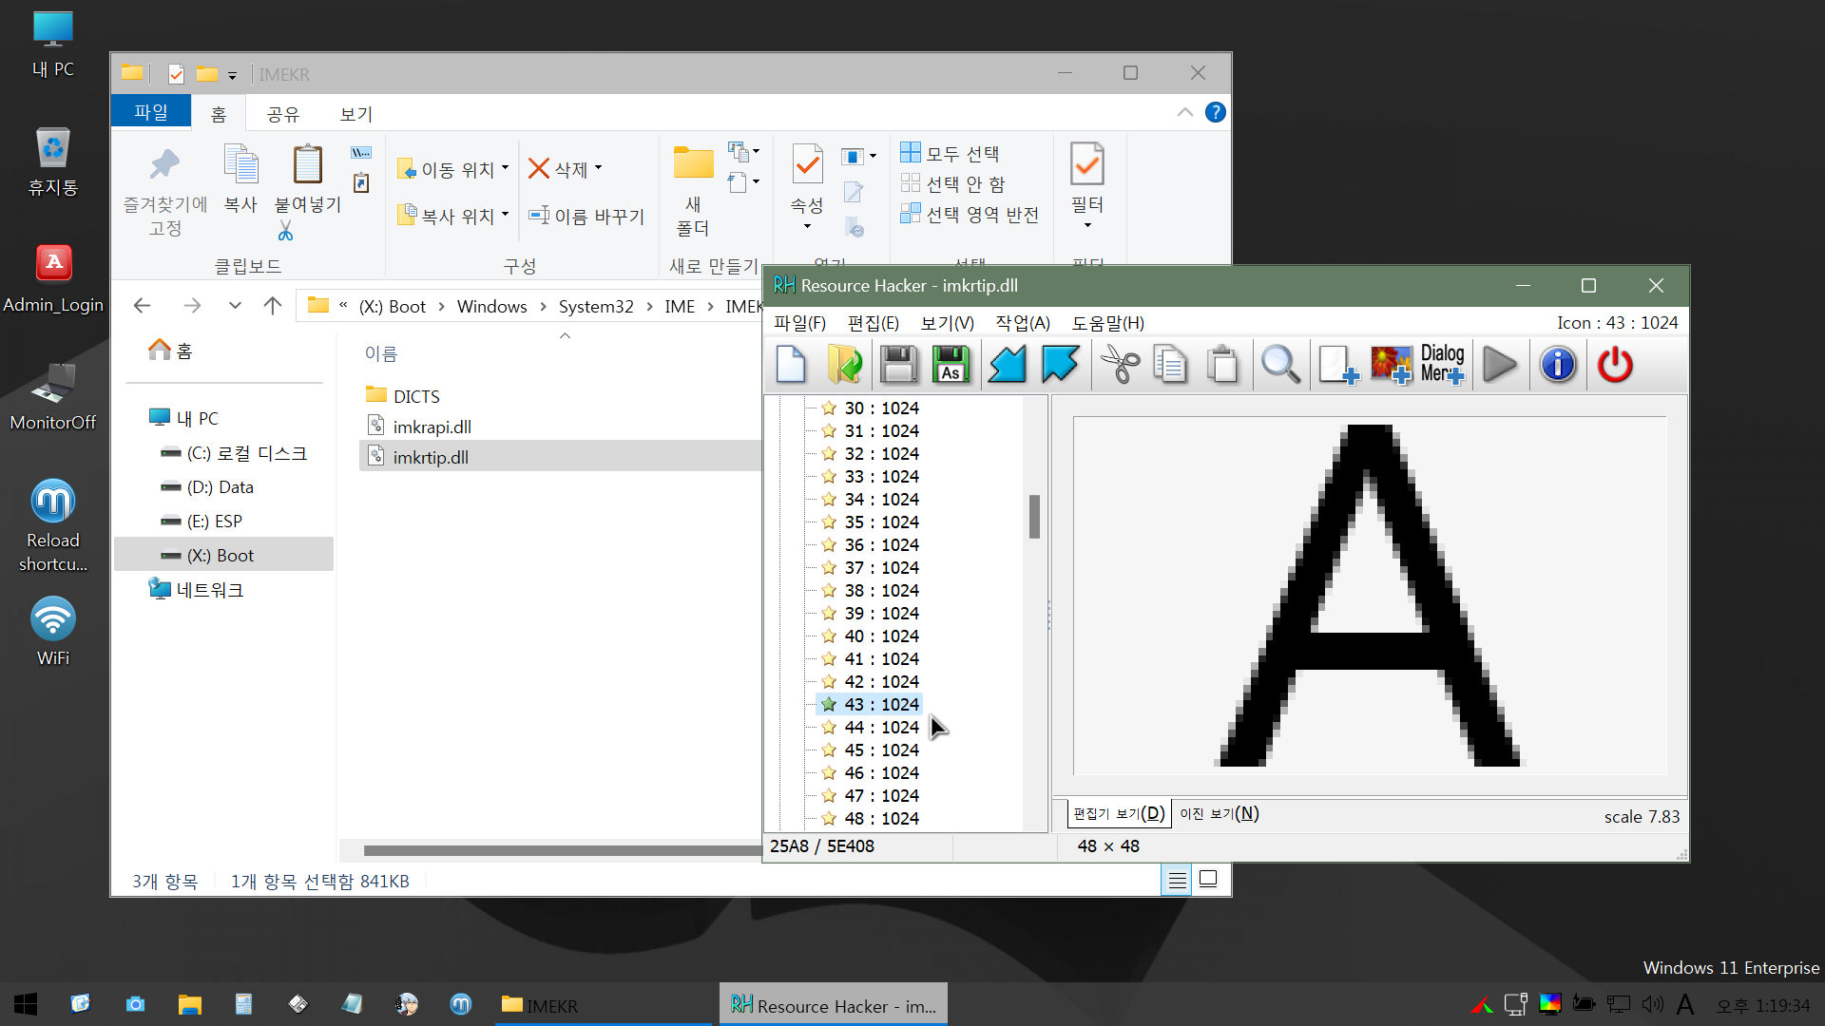Toggle large icons view in Explorer status bar

click(x=1208, y=880)
